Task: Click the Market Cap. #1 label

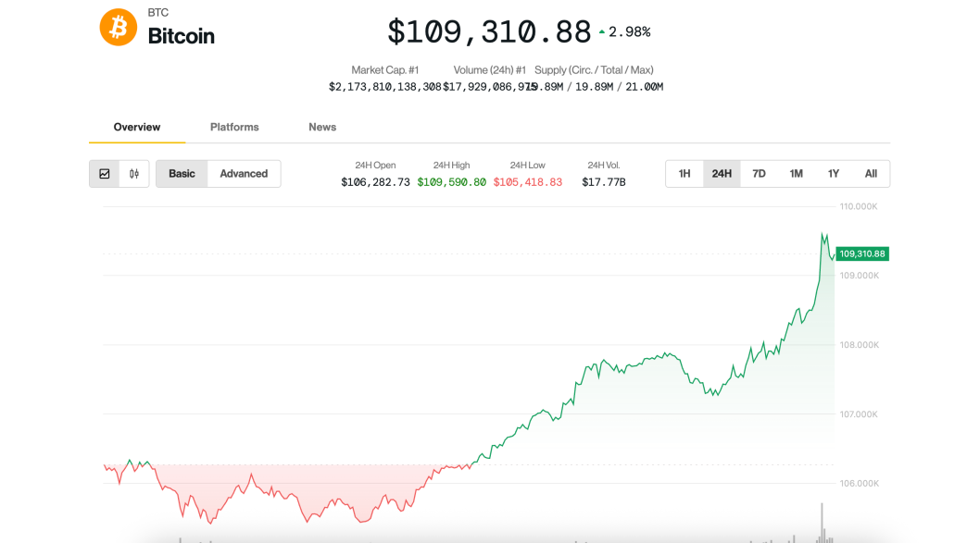Action: coord(384,70)
